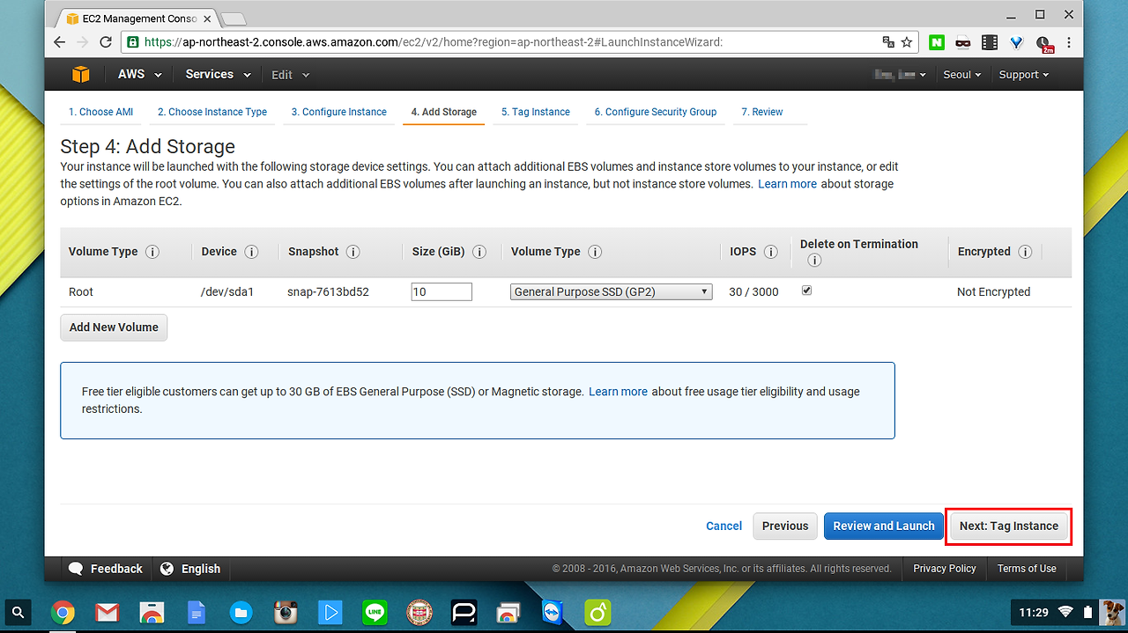
Task: Go to 1. Choose AMI tab
Action: (100, 112)
